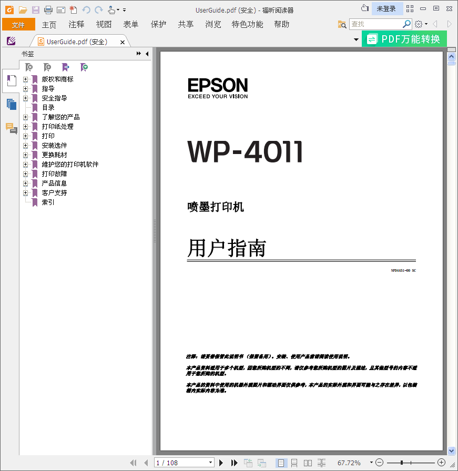
Task: Click the add bookmark icon
Action: [47, 67]
